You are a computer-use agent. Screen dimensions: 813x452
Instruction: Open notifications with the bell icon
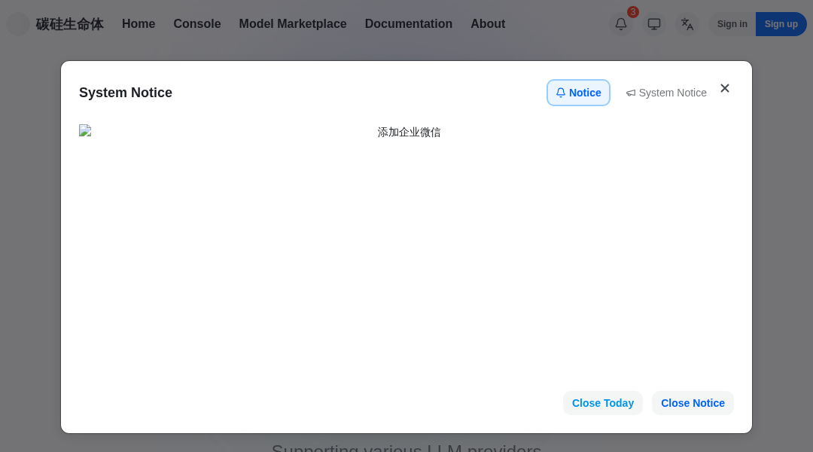point(621,24)
